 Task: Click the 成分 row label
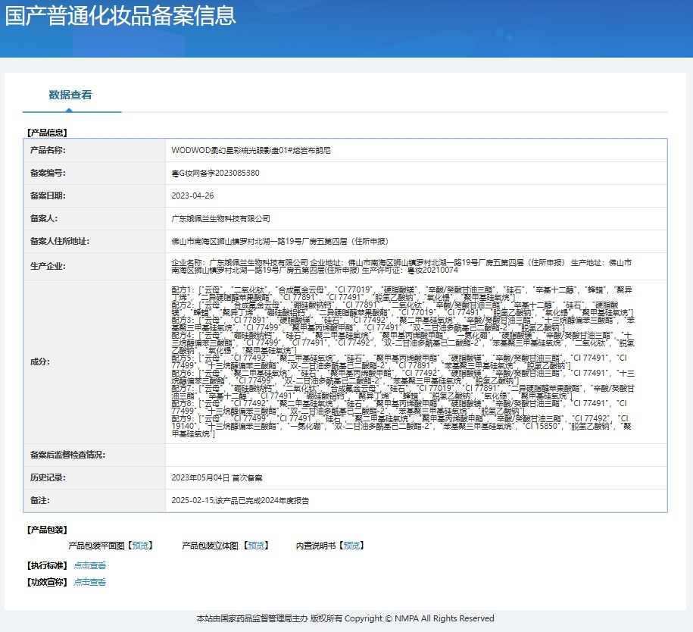tap(40, 361)
